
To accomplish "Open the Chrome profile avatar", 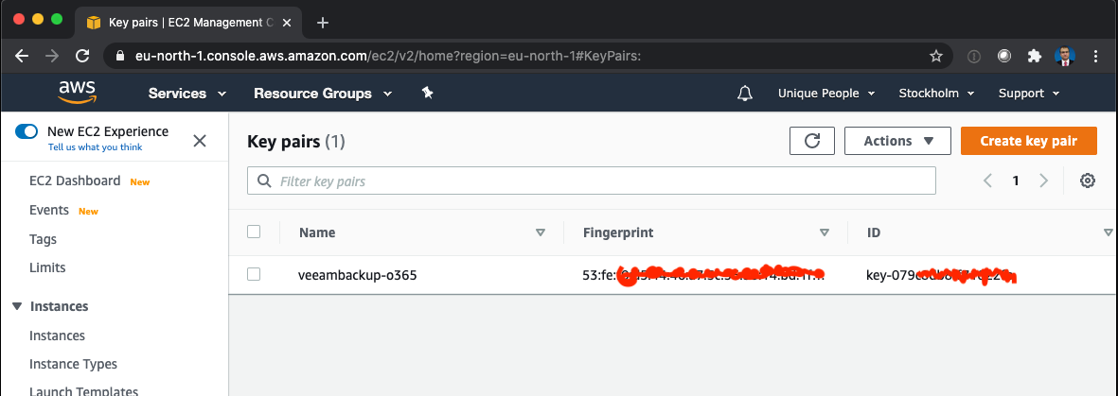I will [x=1065, y=56].
